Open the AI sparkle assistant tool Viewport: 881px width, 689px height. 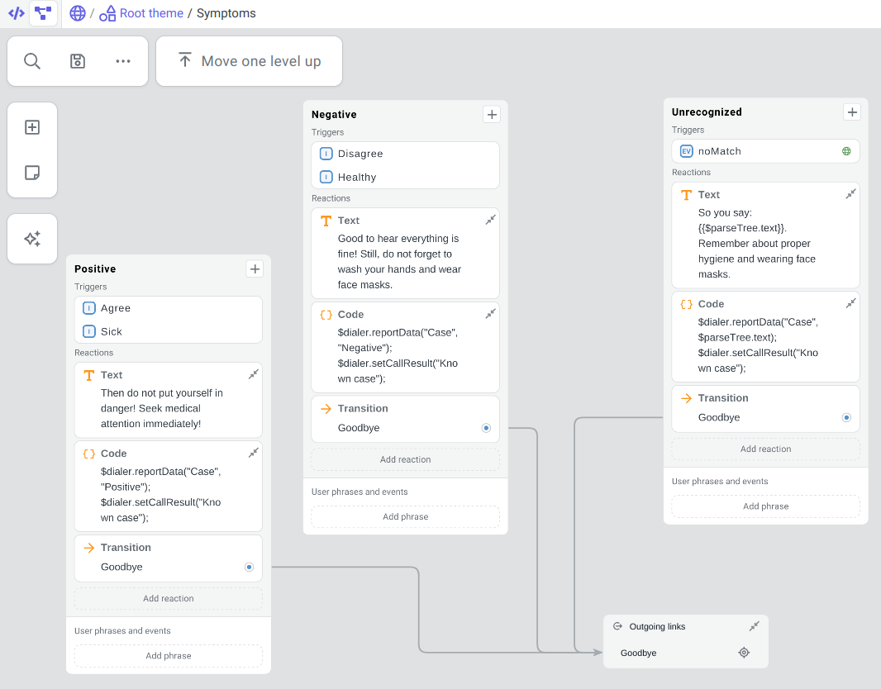(x=32, y=239)
